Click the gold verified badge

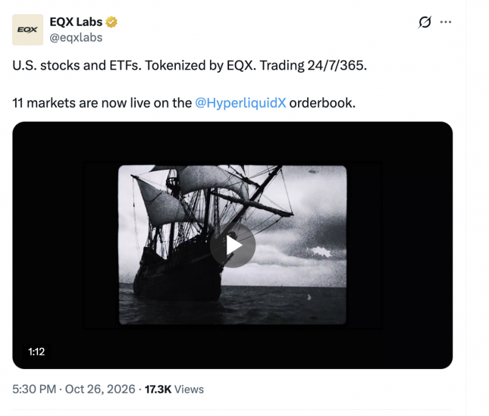(x=111, y=22)
